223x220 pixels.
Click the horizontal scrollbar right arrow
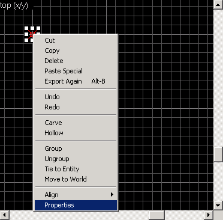[209, 215]
